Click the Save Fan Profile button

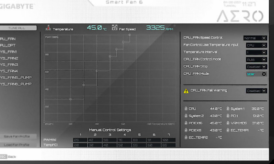click(x=18, y=136)
